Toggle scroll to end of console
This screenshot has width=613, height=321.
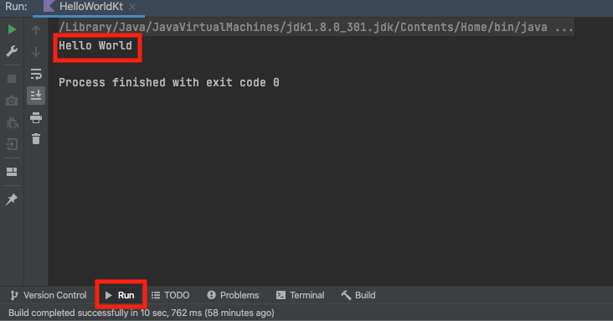coord(36,95)
